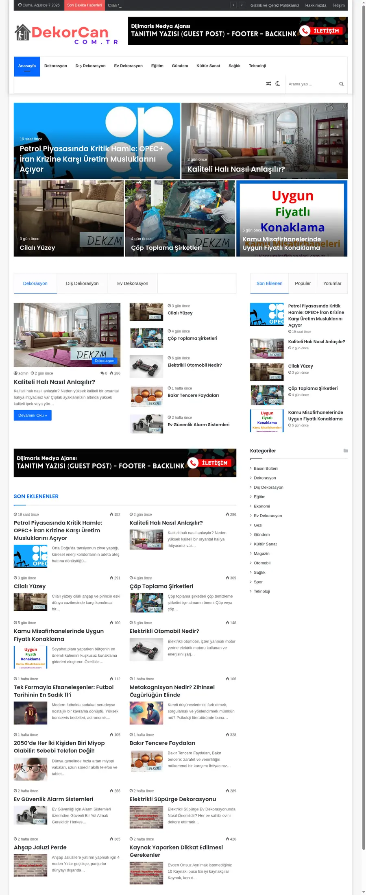Screen dimensions: 366x895
Task: Open the Dekorasyon main menu item
Action: click(56, 66)
